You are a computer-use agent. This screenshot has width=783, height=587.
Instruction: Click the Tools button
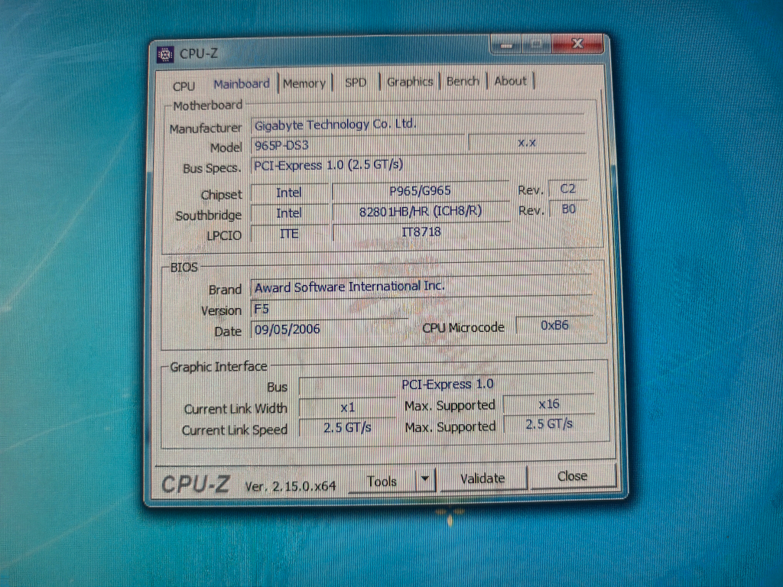coord(382,482)
